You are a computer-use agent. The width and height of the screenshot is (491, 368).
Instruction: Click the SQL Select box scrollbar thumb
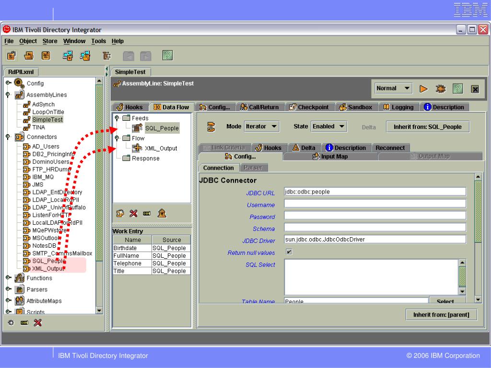click(x=462, y=276)
